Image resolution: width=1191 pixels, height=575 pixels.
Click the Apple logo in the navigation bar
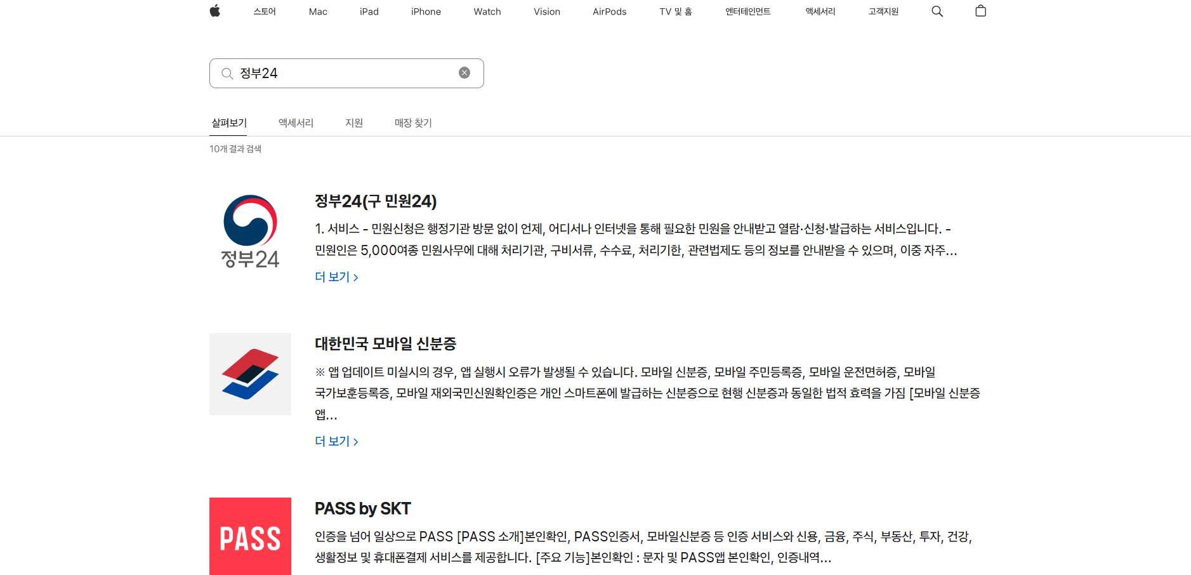point(214,11)
